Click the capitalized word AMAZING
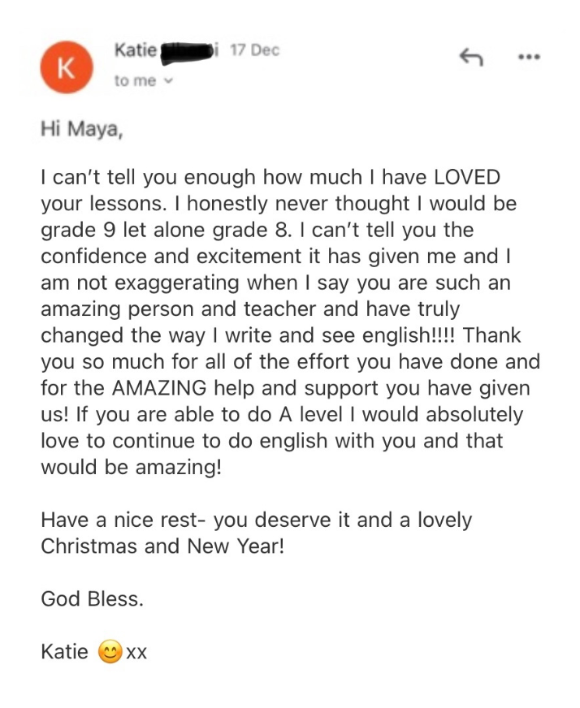The height and width of the screenshot is (708, 580). tap(159, 388)
